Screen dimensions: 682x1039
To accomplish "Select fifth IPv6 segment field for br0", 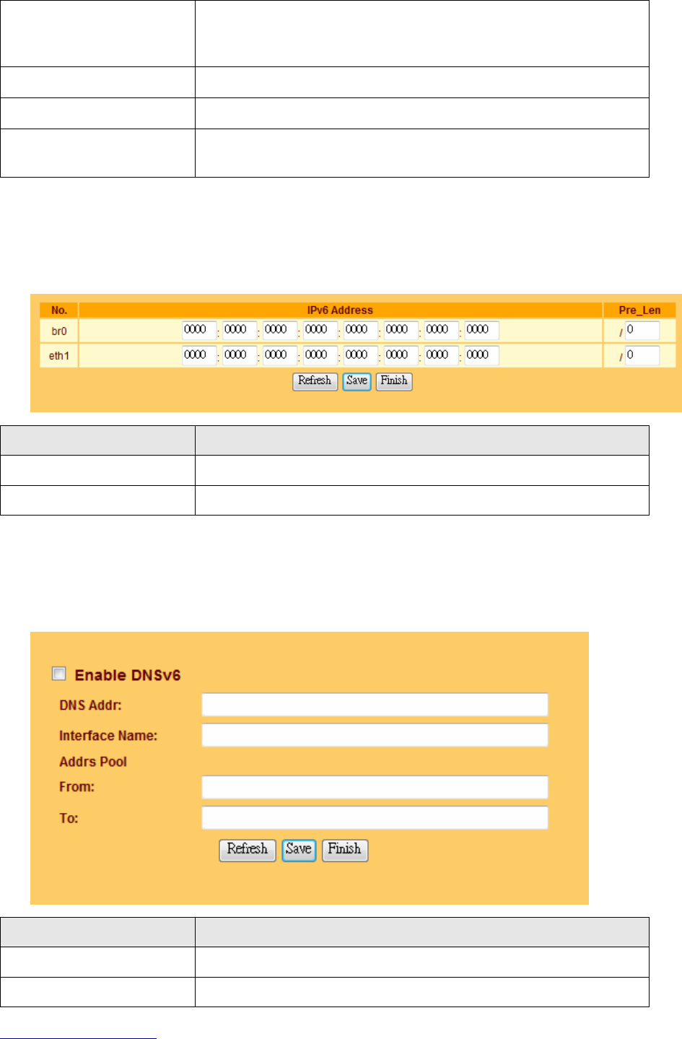I will click(x=361, y=331).
